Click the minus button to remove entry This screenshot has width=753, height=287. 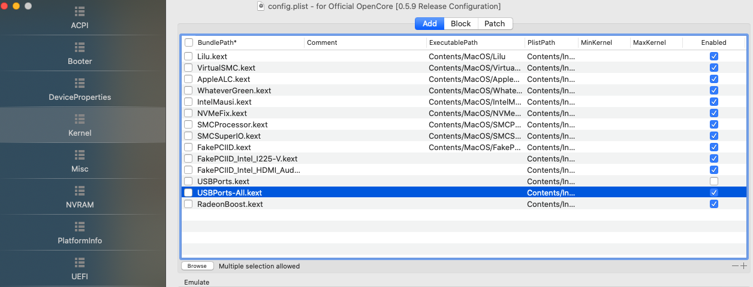tap(735, 266)
